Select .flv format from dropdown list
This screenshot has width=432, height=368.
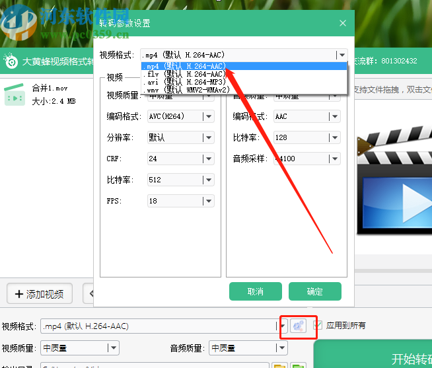(x=244, y=74)
